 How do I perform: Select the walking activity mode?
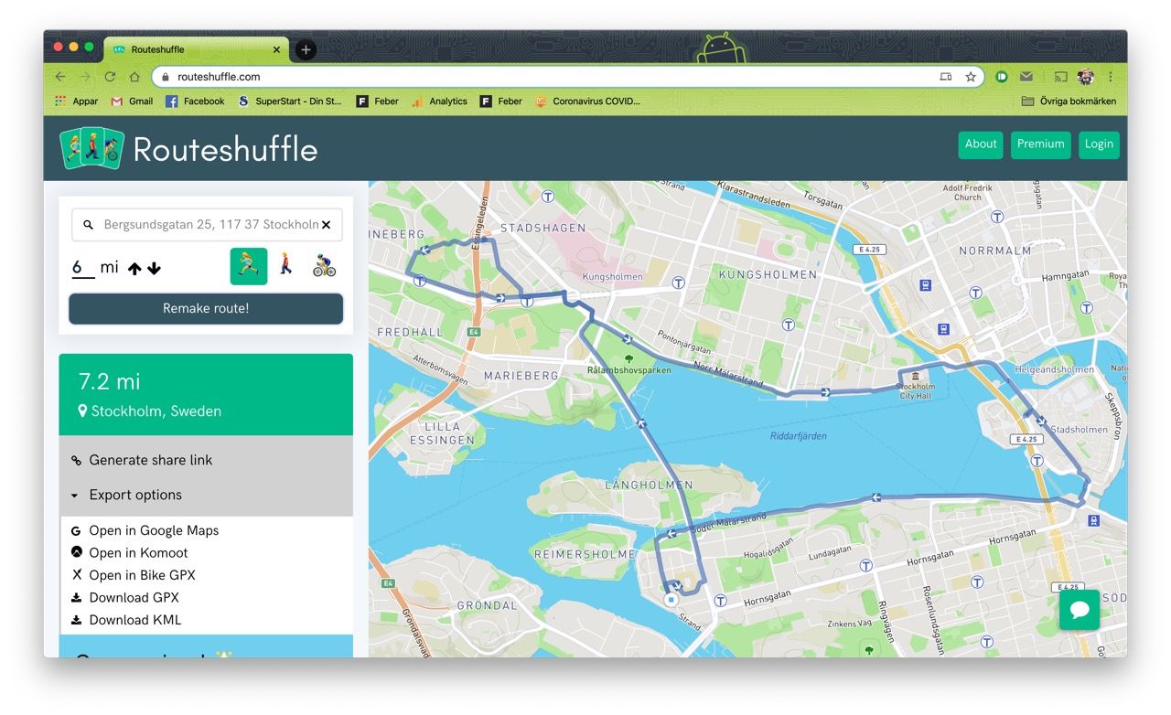tap(286, 266)
